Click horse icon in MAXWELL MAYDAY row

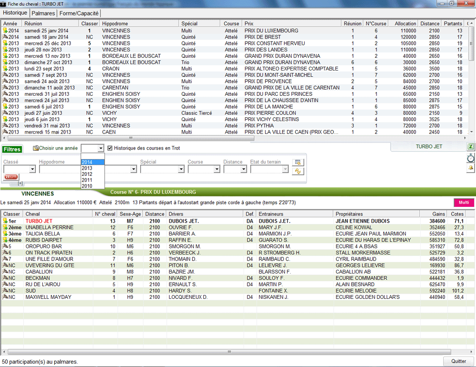click(5, 297)
